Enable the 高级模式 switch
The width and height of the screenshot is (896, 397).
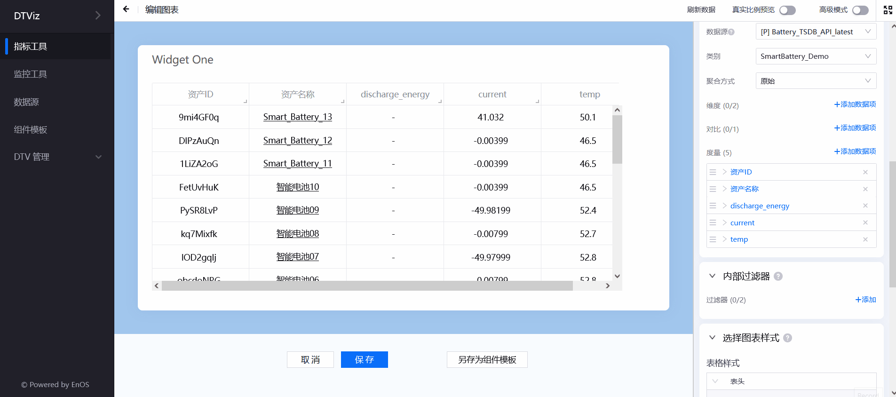(860, 10)
